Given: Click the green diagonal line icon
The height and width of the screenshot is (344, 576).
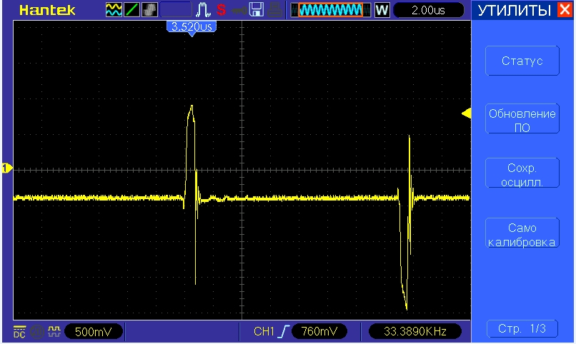Looking at the screenshot, I should tap(132, 11).
